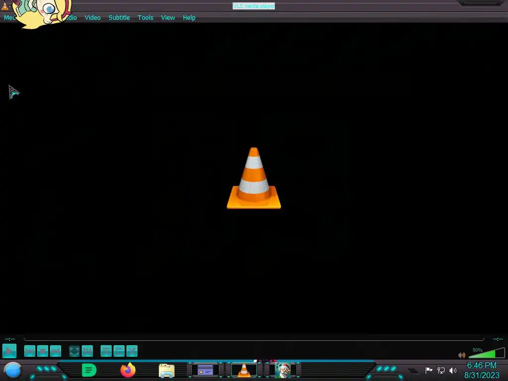This screenshot has width=508, height=381.
Task: Open the View menu
Action: click(168, 18)
